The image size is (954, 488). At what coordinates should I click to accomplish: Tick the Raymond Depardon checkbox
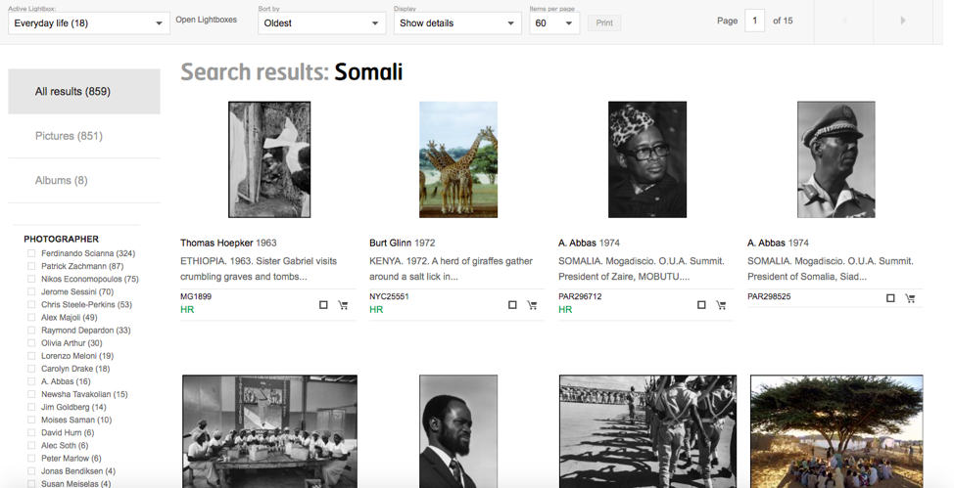31,331
